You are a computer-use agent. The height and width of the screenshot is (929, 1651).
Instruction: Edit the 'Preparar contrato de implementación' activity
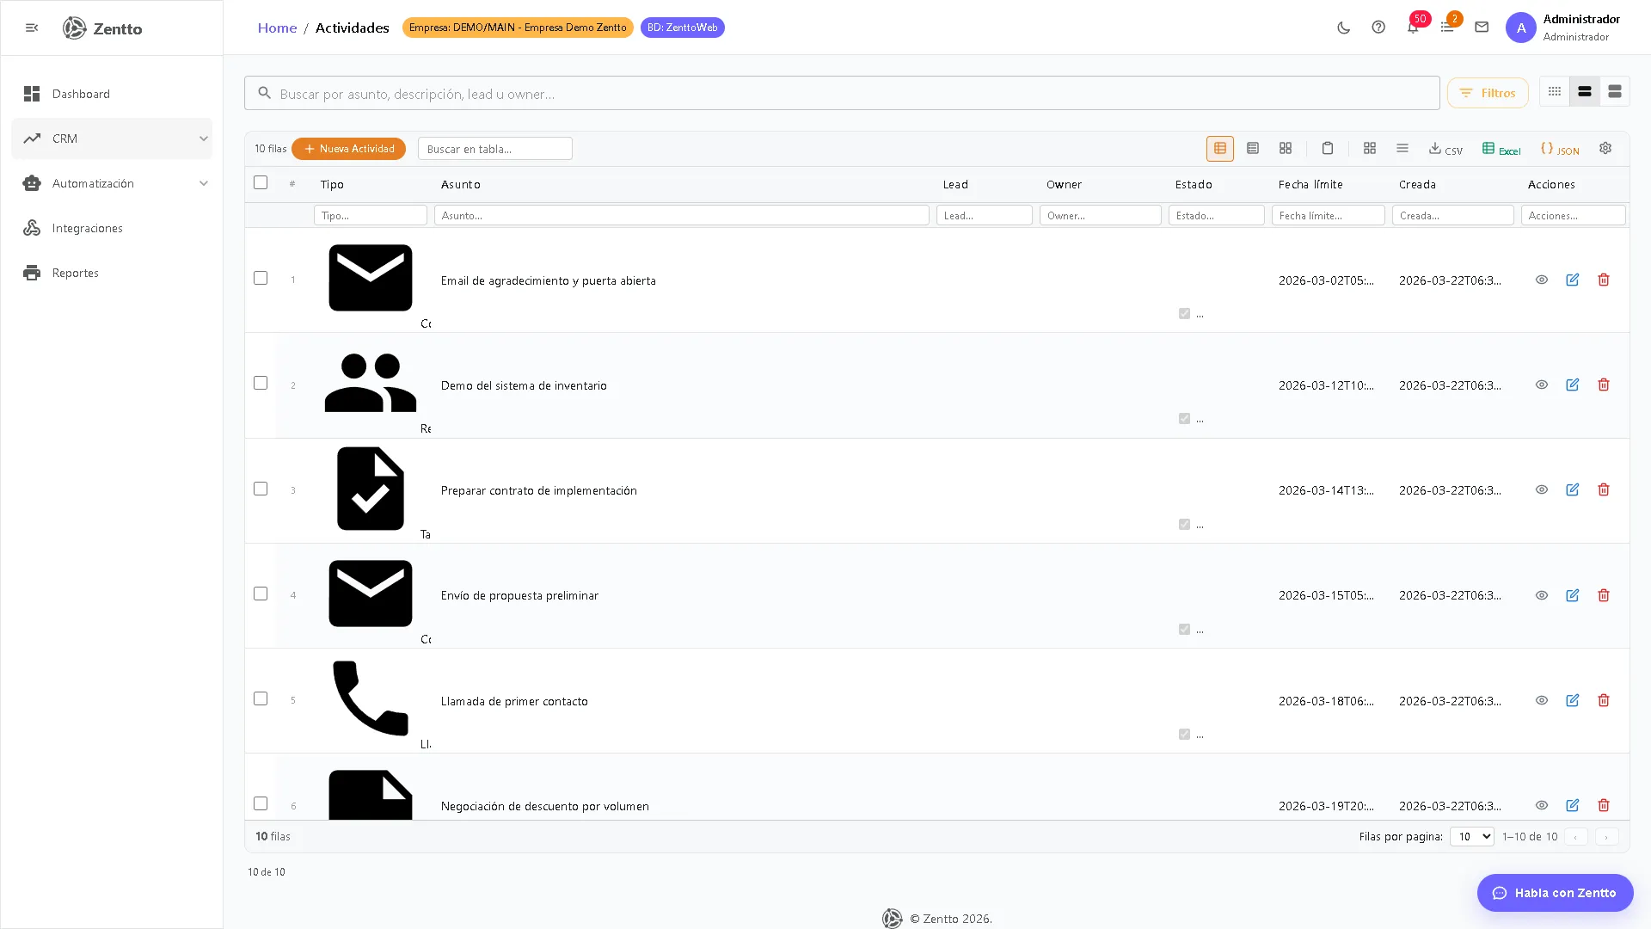[1573, 489]
